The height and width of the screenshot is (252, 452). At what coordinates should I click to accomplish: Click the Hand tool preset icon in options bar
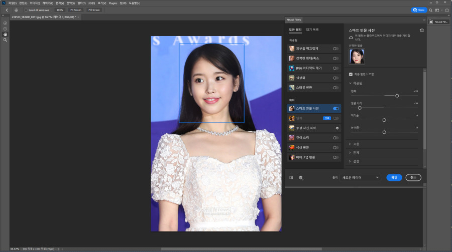(x=16, y=10)
